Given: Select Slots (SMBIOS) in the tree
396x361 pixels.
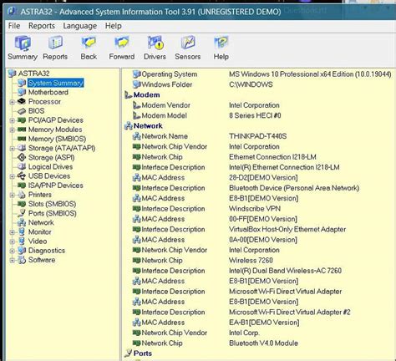Looking at the screenshot, I should pos(52,204).
